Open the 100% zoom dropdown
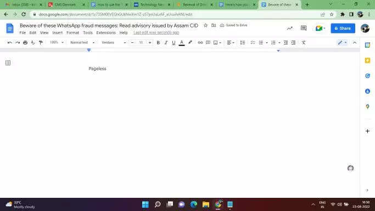This screenshot has height=211, width=375. (57, 42)
